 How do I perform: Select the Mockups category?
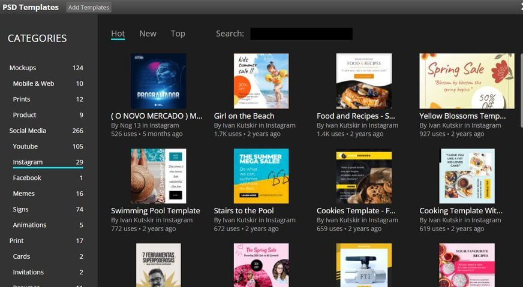pos(46,68)
